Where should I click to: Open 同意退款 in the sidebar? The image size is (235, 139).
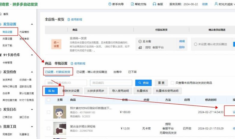pyautogui.click(x=7, y=135)
